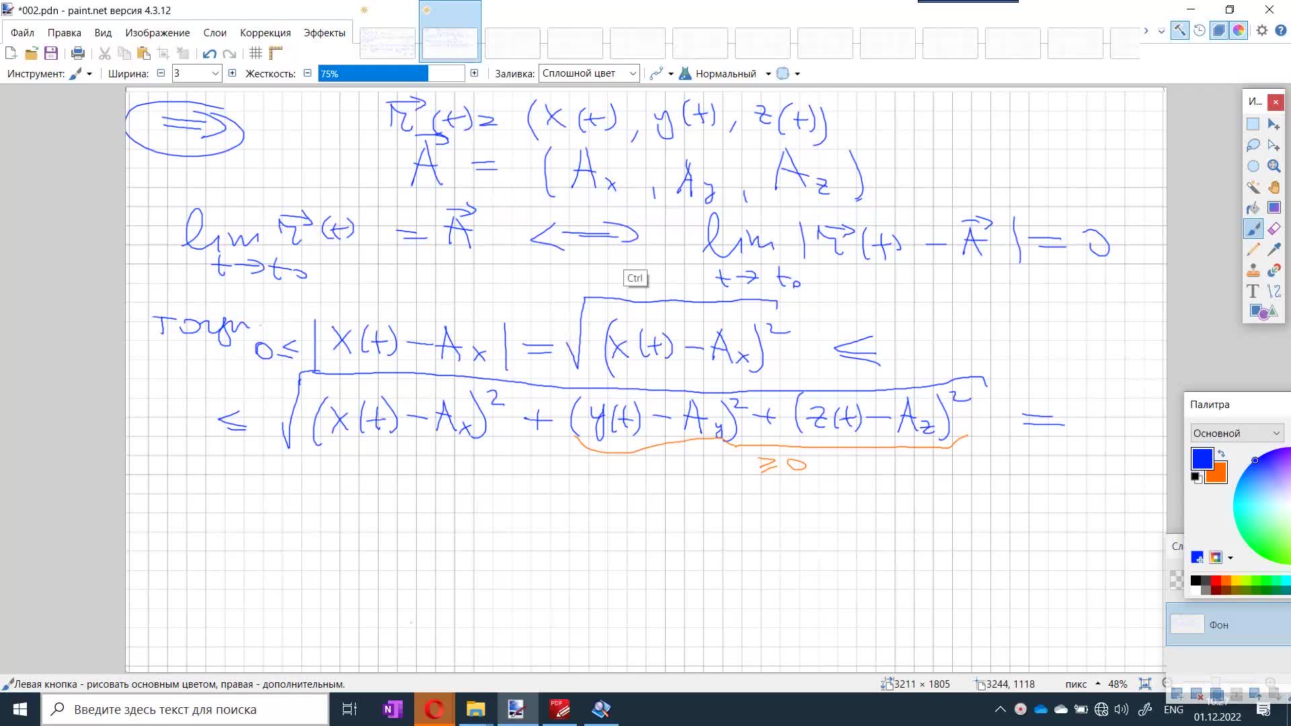Click the orange secondary color swatch
This screenshot has width=1291, height=726.
point(1220,476)
